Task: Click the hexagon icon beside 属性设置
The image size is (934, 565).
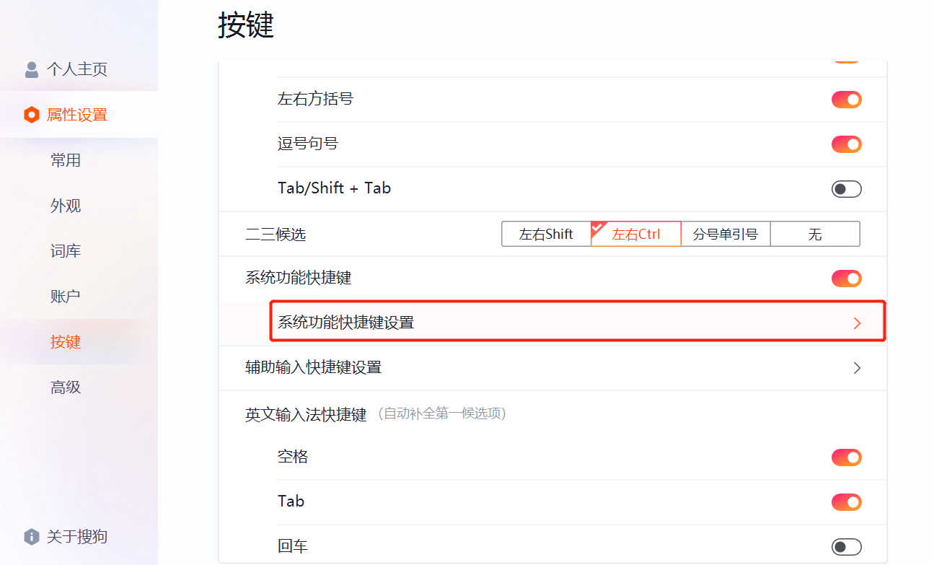Action: pyautogui.click(x=31, y=114)
